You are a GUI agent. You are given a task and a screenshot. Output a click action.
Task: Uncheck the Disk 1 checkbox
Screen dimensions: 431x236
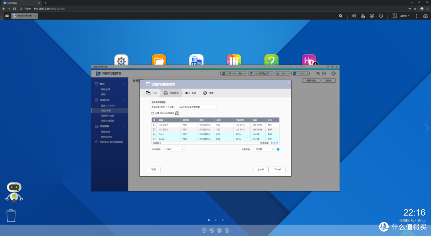click(154, 134)
